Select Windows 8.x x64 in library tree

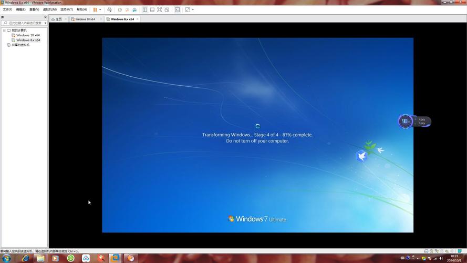[28, 40]
